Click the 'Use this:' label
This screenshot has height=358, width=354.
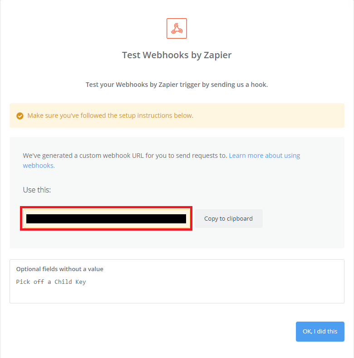click(37, 190)
